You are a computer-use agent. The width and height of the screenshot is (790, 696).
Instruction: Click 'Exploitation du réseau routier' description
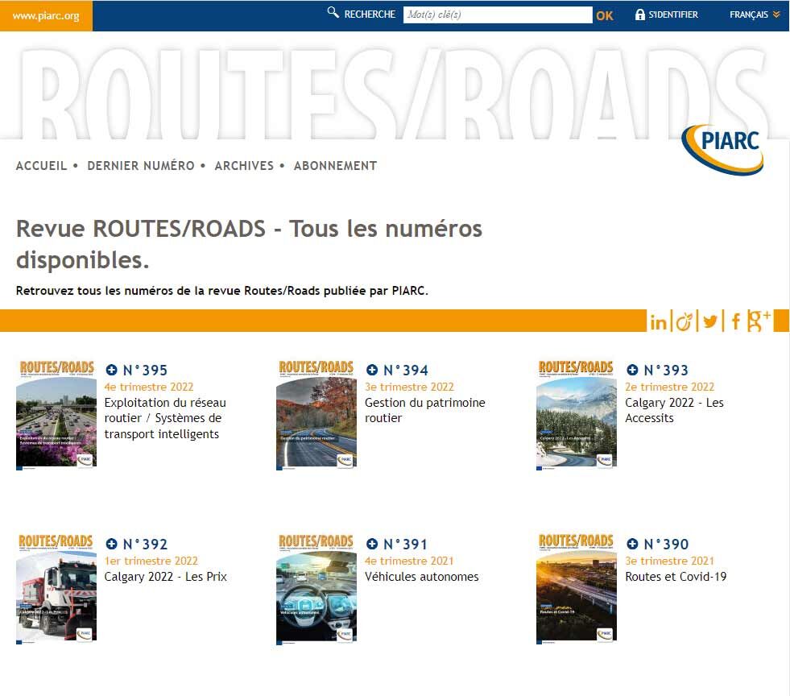pyautogui.click(x=165, y=418)
